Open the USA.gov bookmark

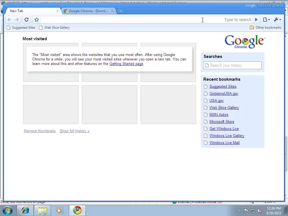tap(217, 101)
